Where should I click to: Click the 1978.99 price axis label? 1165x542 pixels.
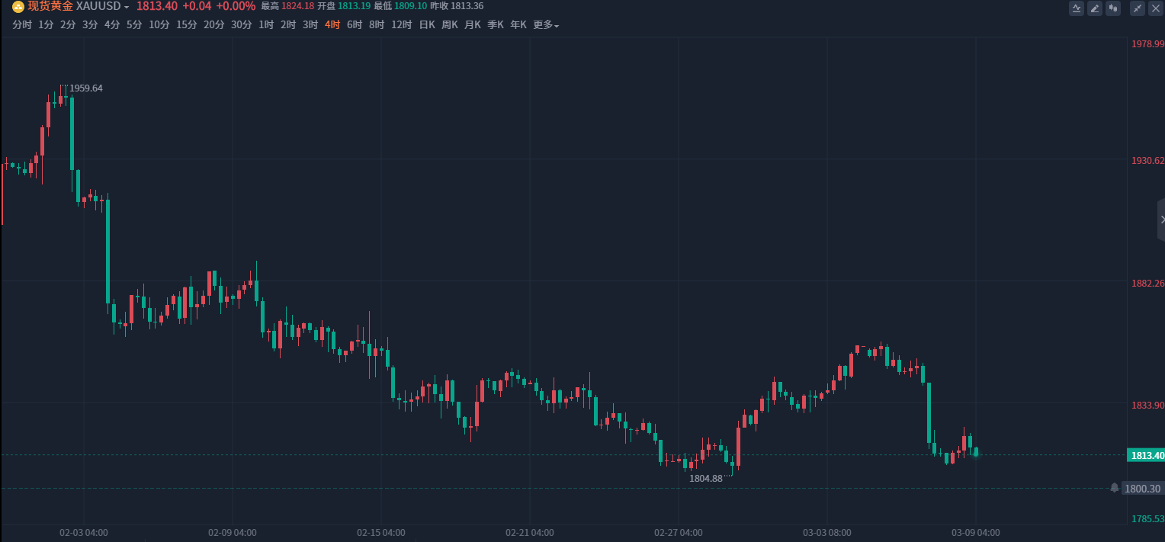click(x=1147, y=44)
